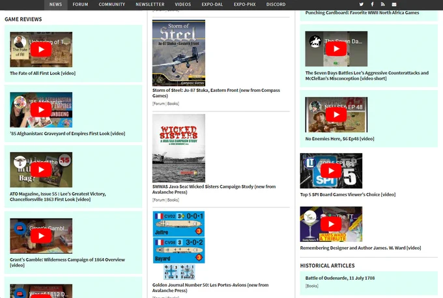Open No Enemies Here S6 Ep48 link
The width and height of the screenshot is (443, 298).
click(x=340, y=139)
